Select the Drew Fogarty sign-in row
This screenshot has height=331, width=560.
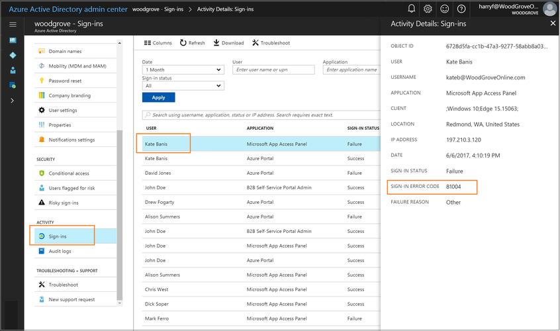[x=261, y=202]
